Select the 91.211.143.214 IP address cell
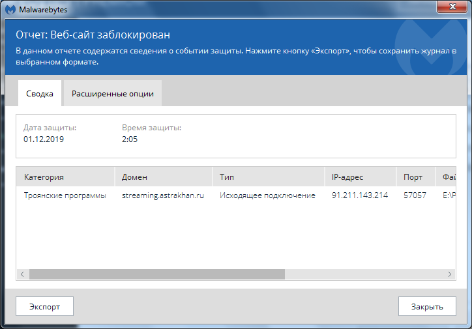Screen dimensions: 472x329 point(359,195)
